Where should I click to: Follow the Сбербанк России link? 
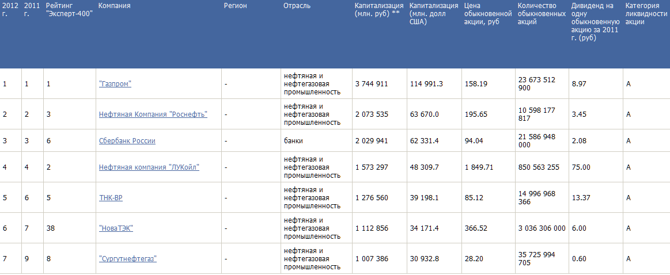pos(127,141)
